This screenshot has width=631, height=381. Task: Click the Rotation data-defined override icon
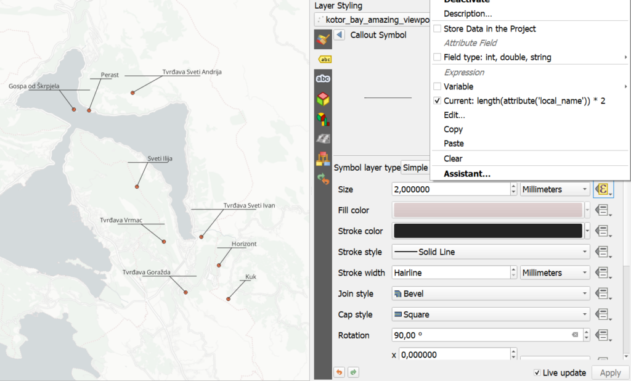[x=603, y=335]
